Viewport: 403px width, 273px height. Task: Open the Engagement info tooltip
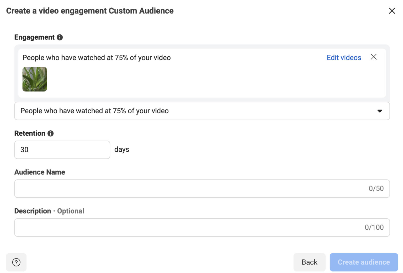[x=60, y=37]
